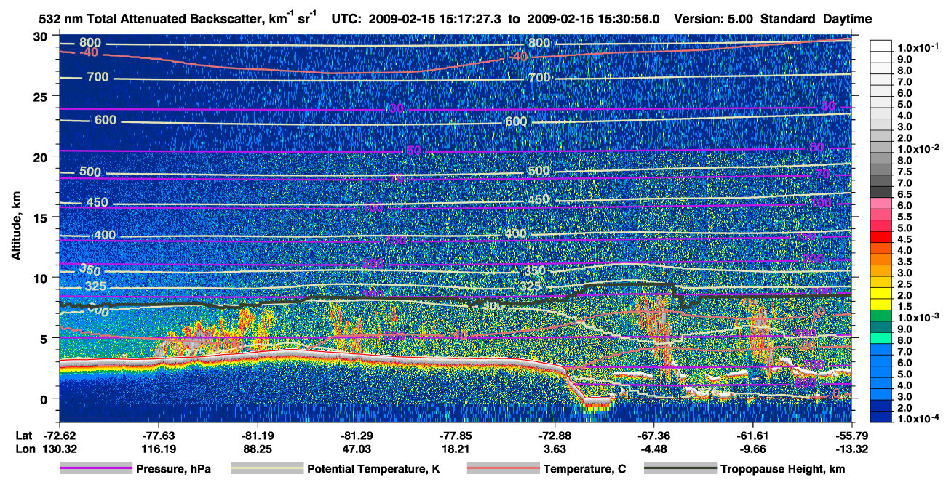946x485 pixels.
Task: Click longitude value "-4.48"
Action: (654, 449)
